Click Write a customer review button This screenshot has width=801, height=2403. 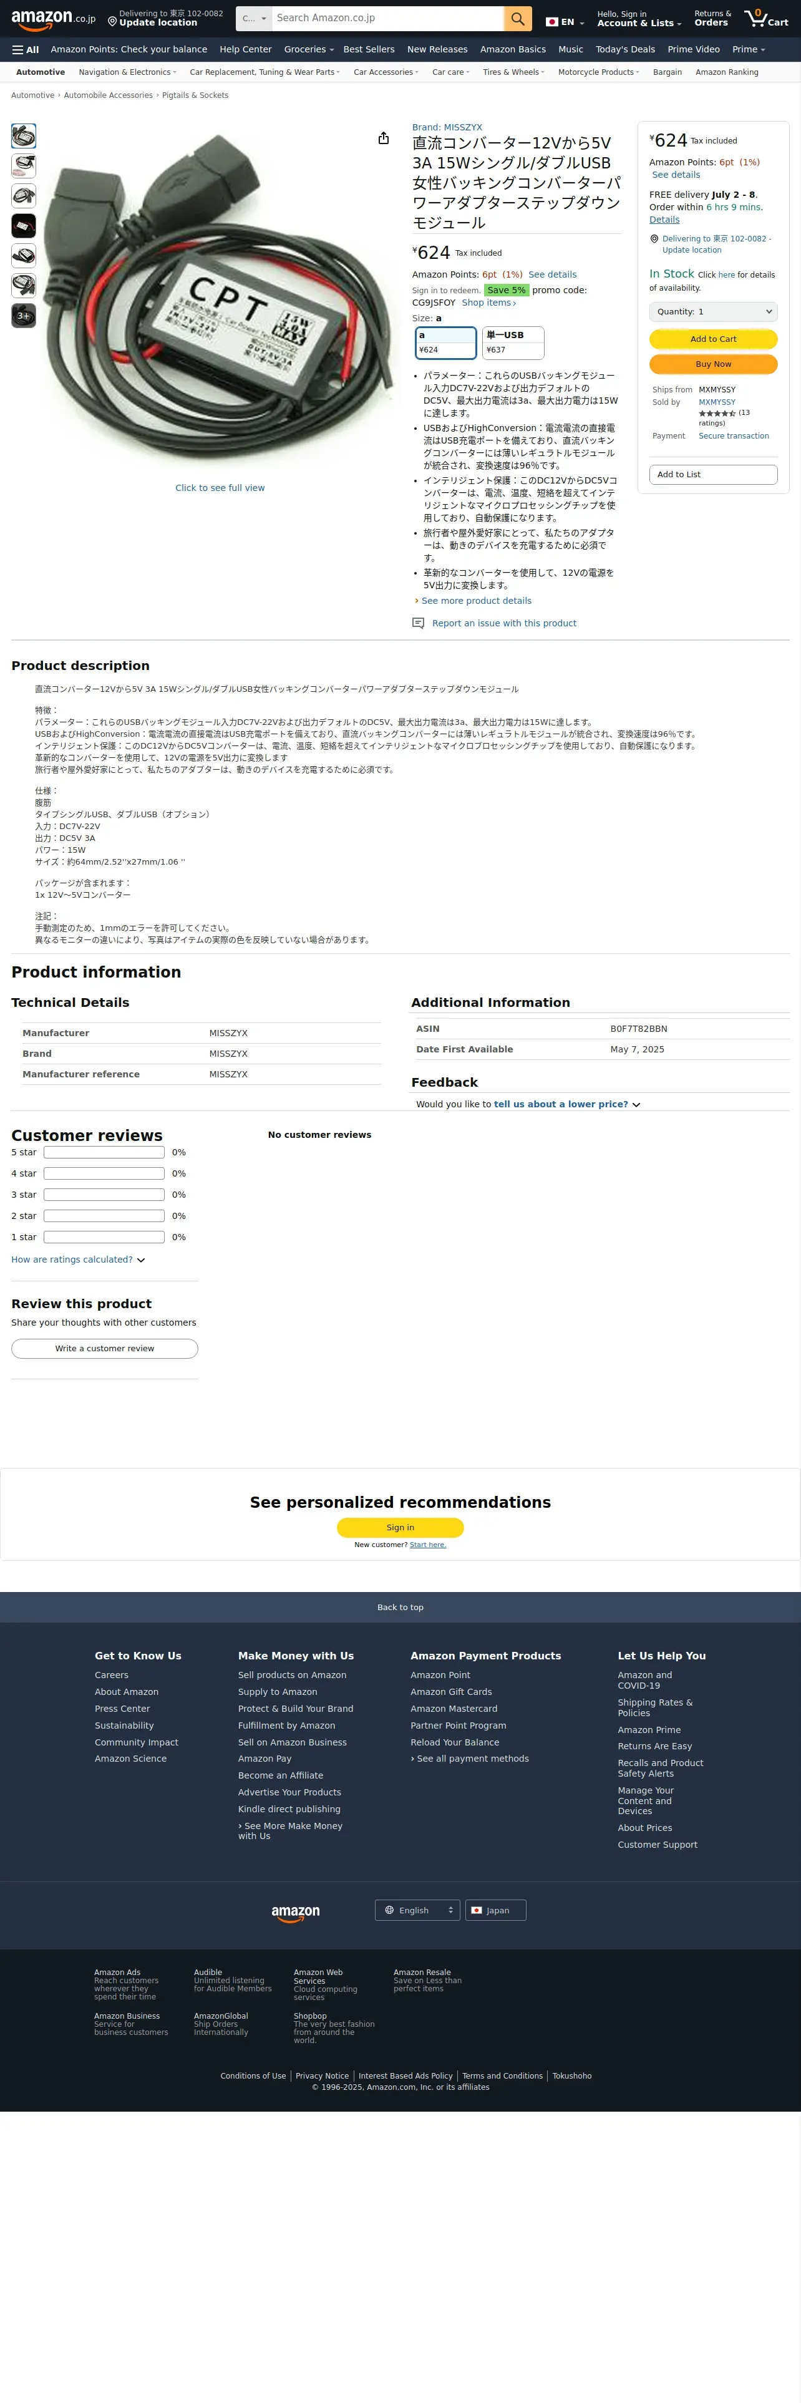(104, 1348)
